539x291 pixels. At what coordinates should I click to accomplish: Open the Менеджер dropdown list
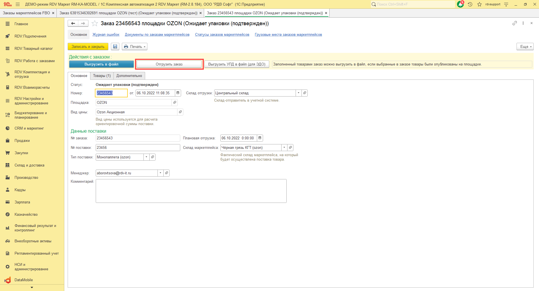pyautogui.click(x=160, y=173)
